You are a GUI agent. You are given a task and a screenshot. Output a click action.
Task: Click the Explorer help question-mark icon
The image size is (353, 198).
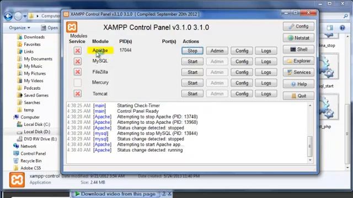(342, 28)
